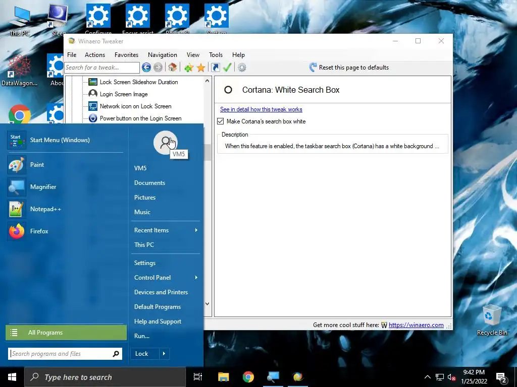517x387 pixels.
Task: Click the tweak tree scroll up arrow
Action: click(207, 81)
